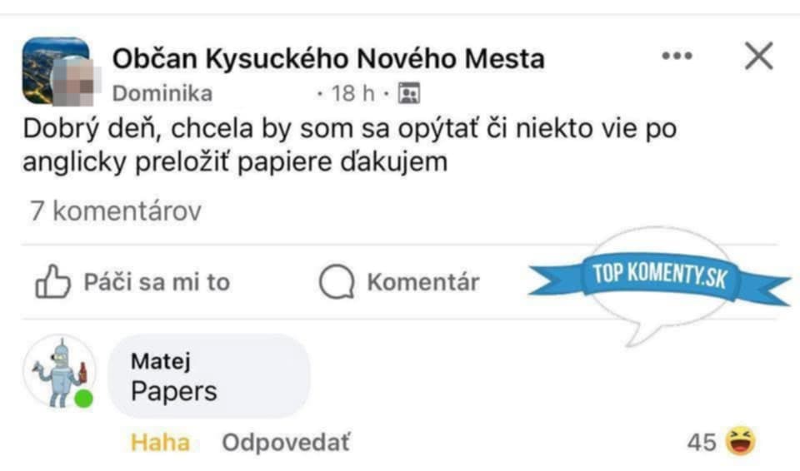Select the TOP KOMENTY.SK ribbon logo
Screen dimensions: 800x471
point(659,280)
